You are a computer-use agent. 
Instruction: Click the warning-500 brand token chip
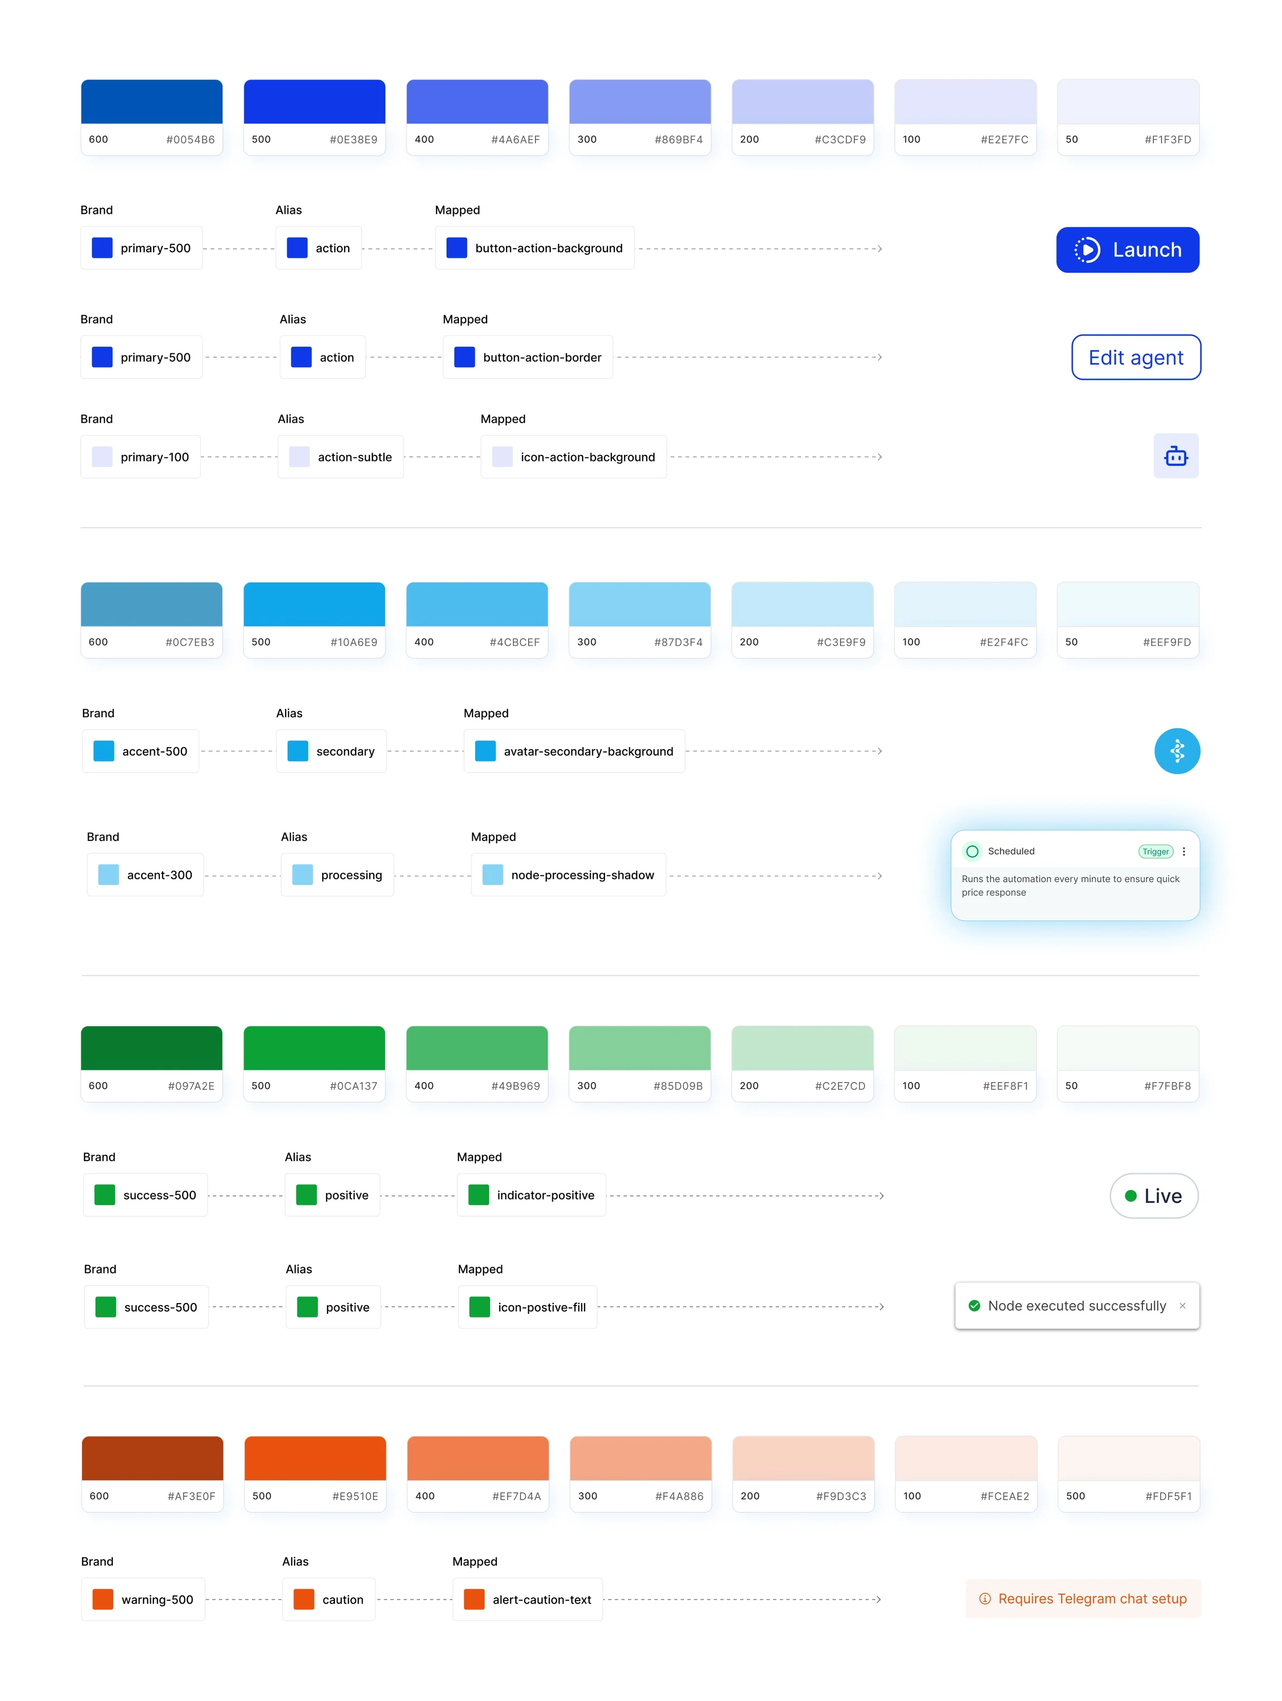(x=143, y=1599)
